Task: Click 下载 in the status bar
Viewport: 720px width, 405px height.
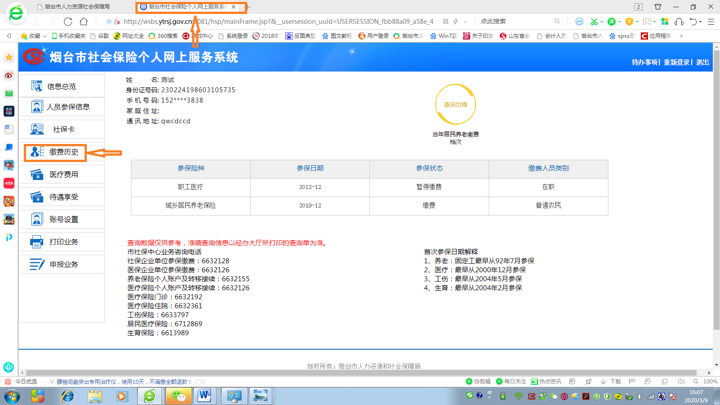Action: pos(611,382)
